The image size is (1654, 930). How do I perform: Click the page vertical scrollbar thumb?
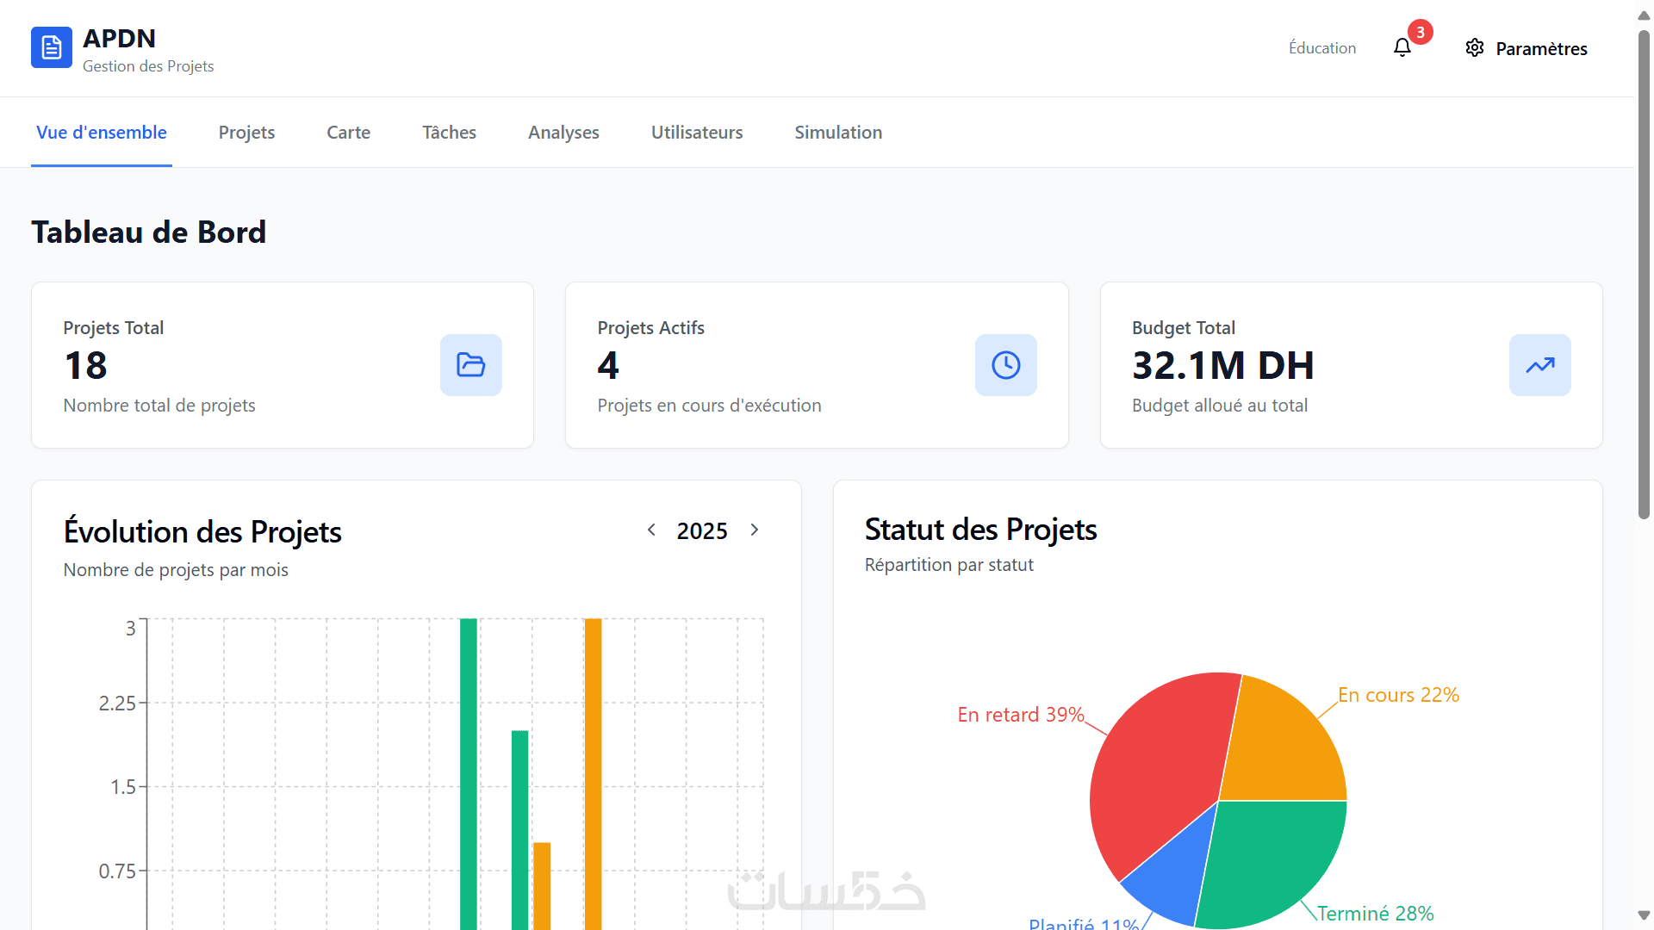(1644, 276)
